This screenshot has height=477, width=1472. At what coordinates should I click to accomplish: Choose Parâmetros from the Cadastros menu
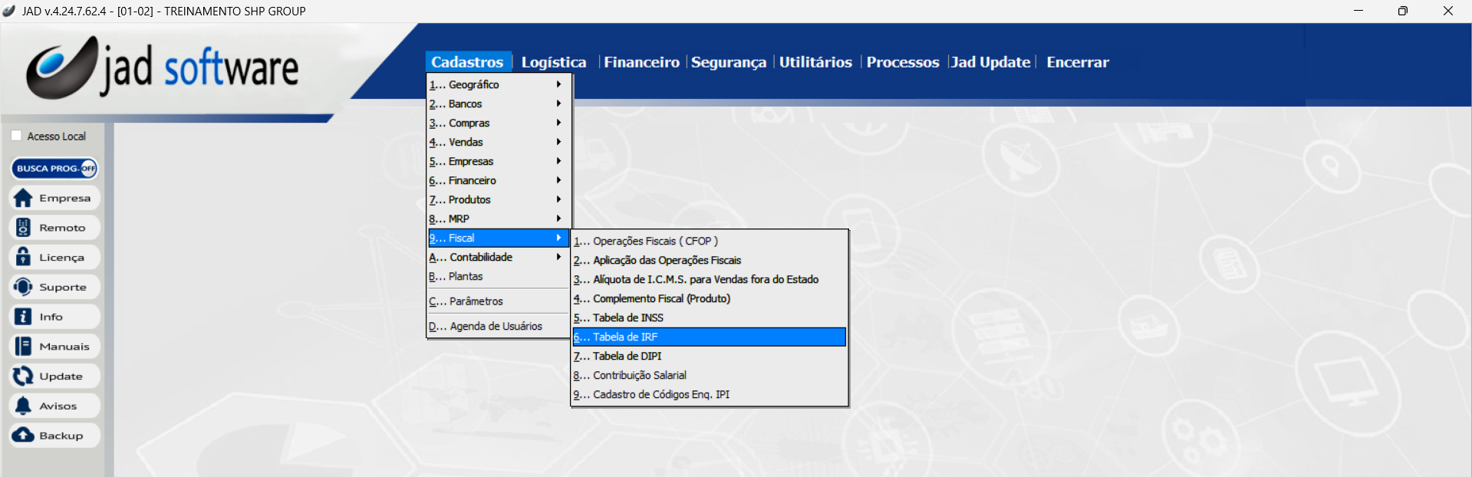(476, 301)
